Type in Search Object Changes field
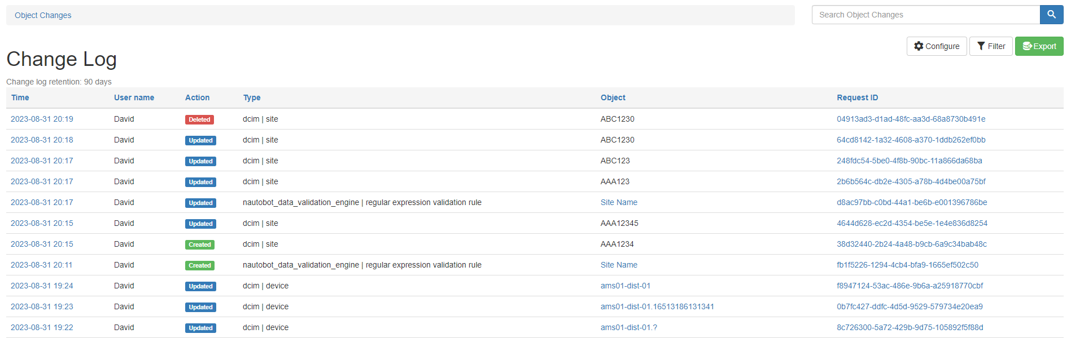The height and width of the screenshot is (338, 1071). [x=925, y=15]
